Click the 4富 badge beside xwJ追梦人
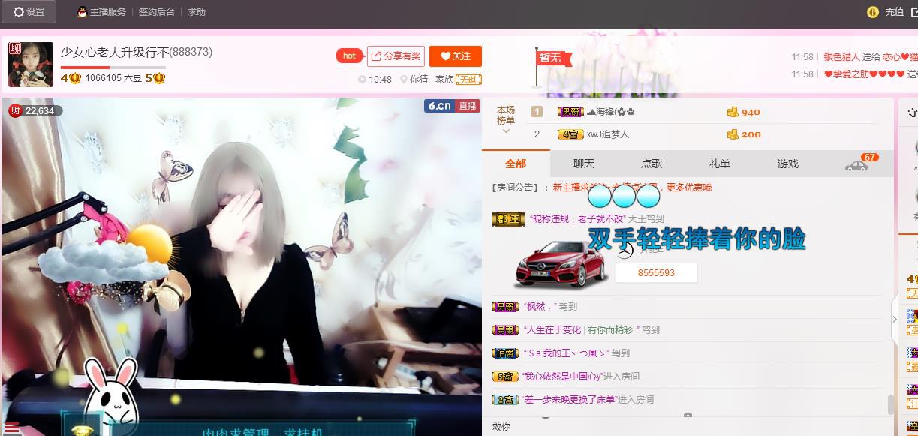 click(x=570, y=134)
